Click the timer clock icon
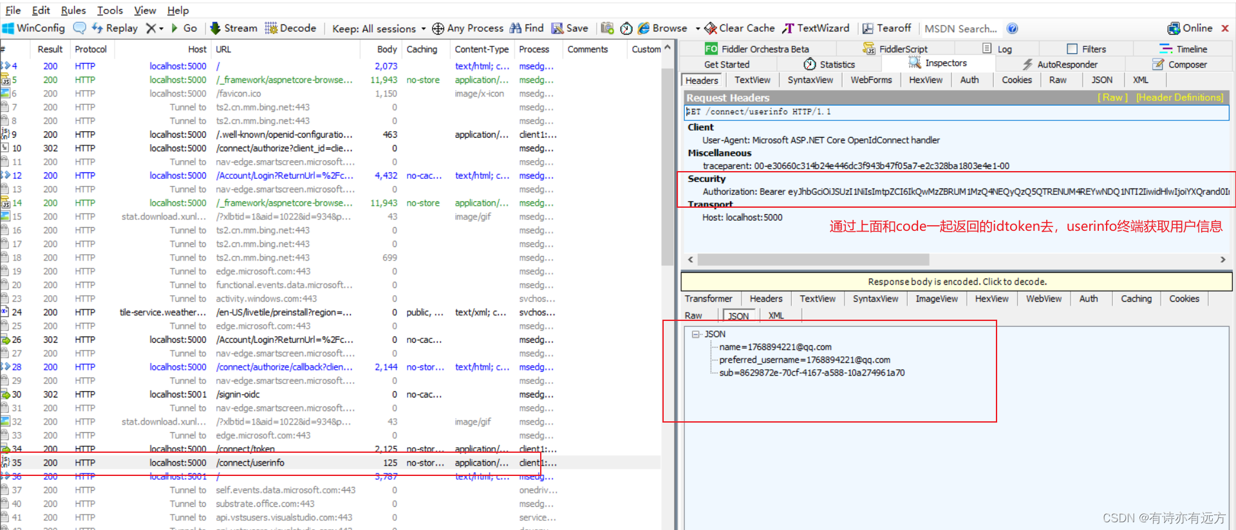 (x=626, y=28)
